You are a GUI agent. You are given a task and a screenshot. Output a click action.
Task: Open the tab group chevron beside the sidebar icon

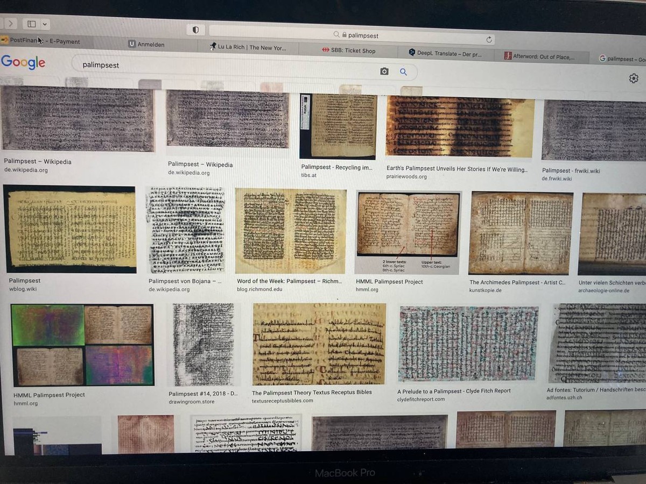pos(45,24)
